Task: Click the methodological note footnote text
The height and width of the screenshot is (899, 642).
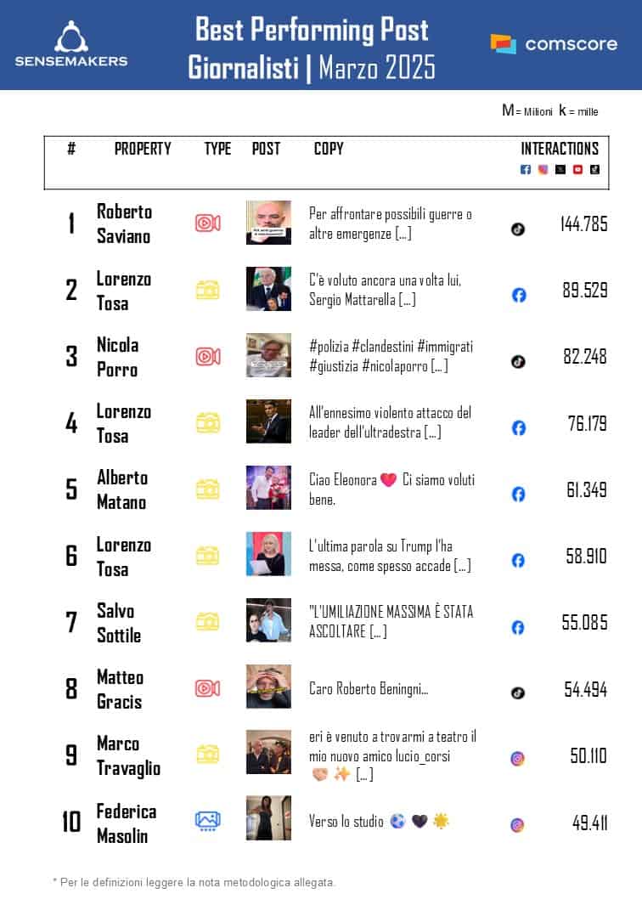Action: (x=194, y=881)
